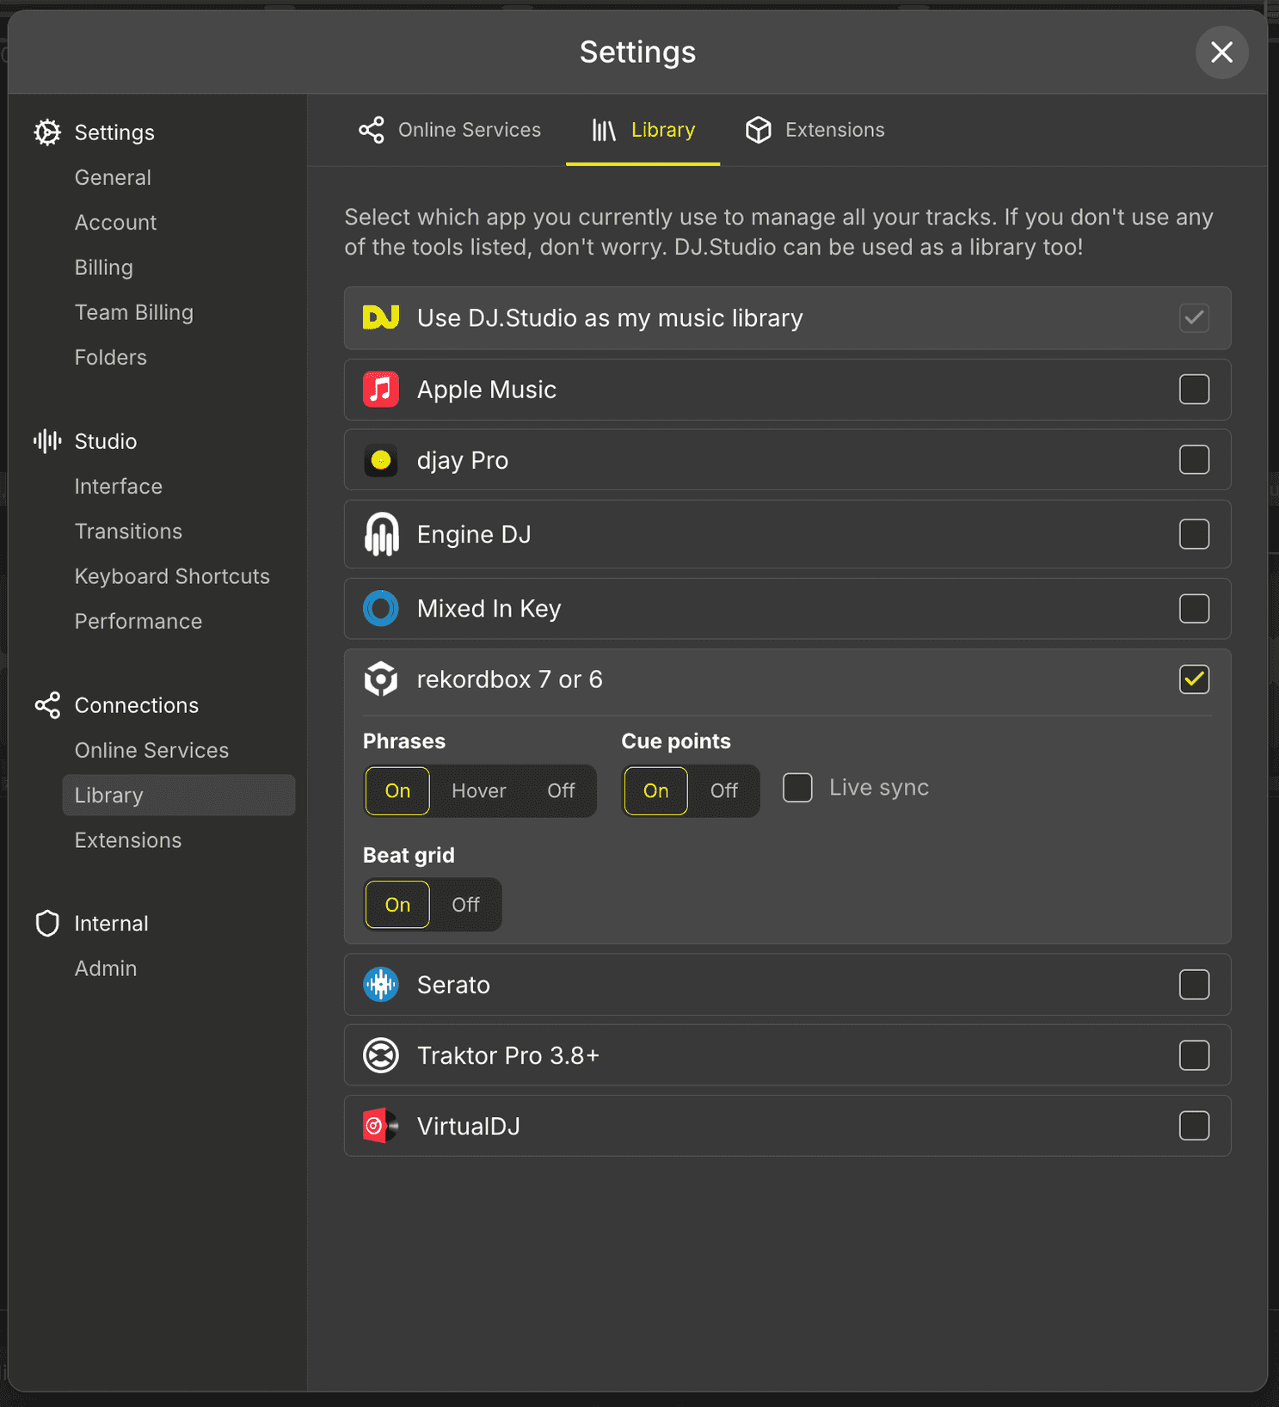
Task: Set Beat grid to Off
Action: point(465,905)
